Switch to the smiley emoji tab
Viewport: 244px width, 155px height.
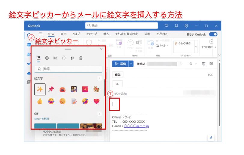tap(47, 58)
